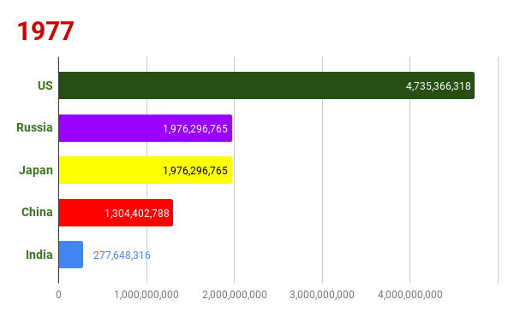Click the 4,000,000,000 axis tick label

[x=410, y=295]
